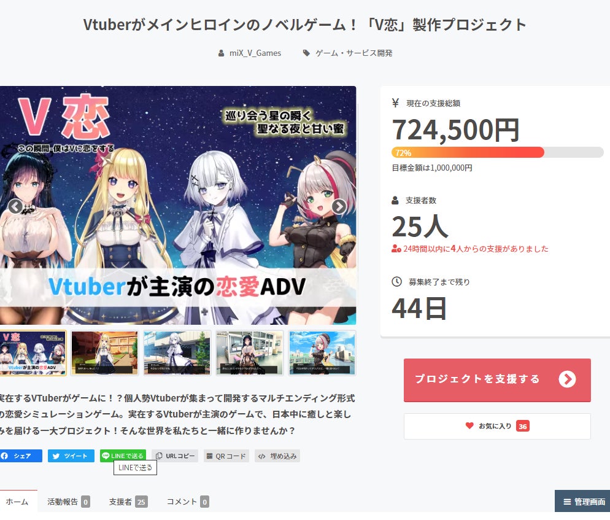610x520 pixels.
Task: Select the fifth thumbnail with city background
Action: pos(322,352)
